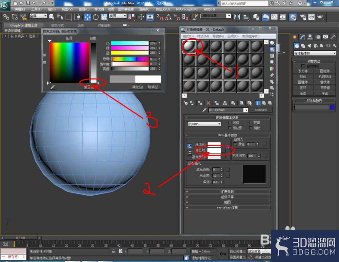Screen dimensions: 339x262
Task: Tick the AutoGrid (自动栅格) checkbox
Action: 303,66
